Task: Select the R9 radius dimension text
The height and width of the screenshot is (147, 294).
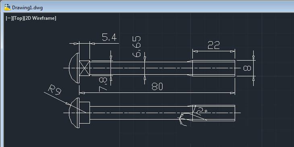Action: 55,90
